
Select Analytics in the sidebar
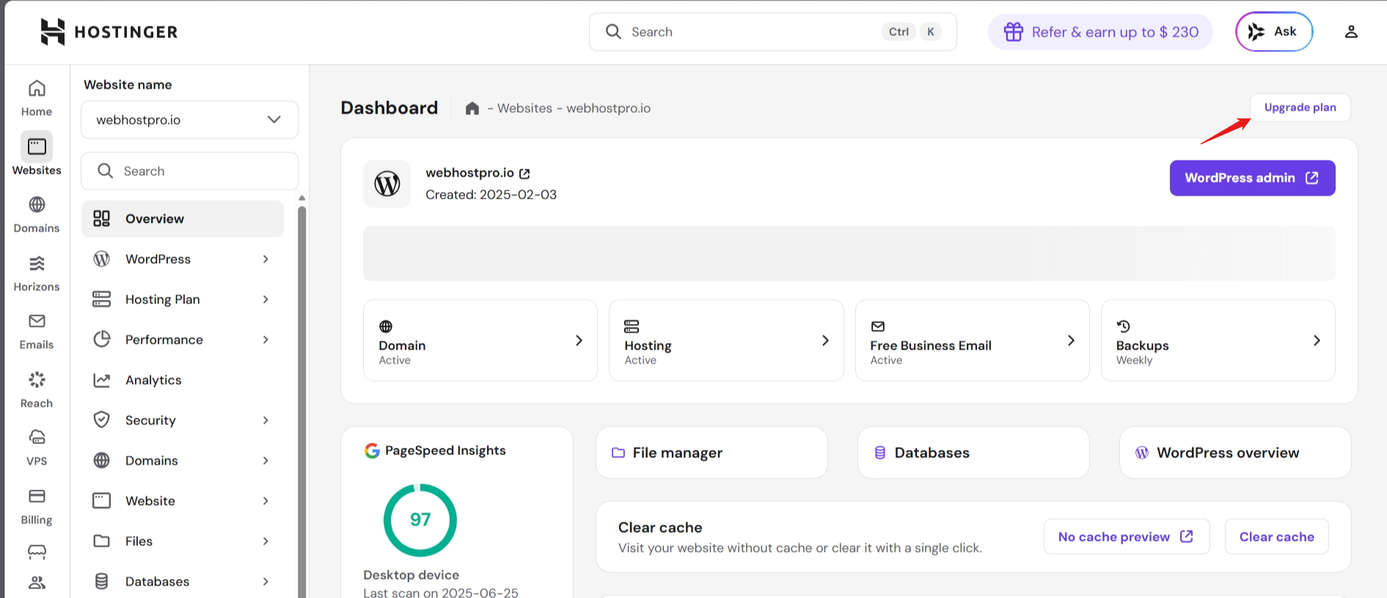click(x=182, y=380)
